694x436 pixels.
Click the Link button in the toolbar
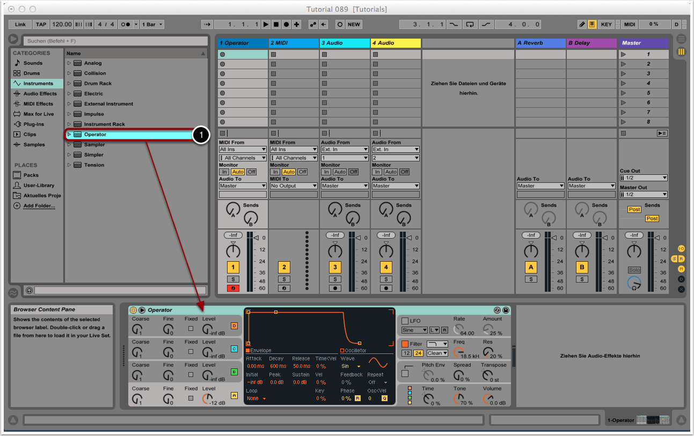coord(20,24)
